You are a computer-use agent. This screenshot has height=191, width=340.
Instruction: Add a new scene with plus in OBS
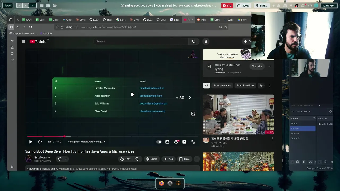coord(292,162)
